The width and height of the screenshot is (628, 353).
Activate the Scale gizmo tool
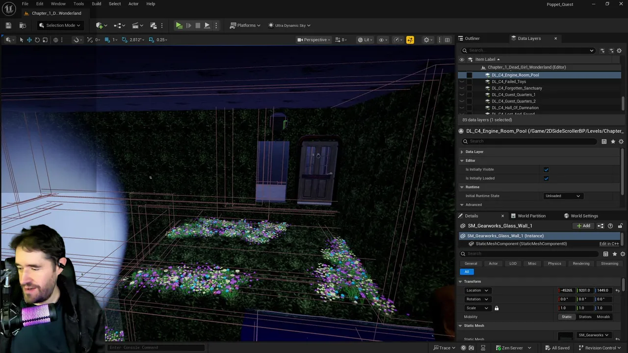point(45,40)
